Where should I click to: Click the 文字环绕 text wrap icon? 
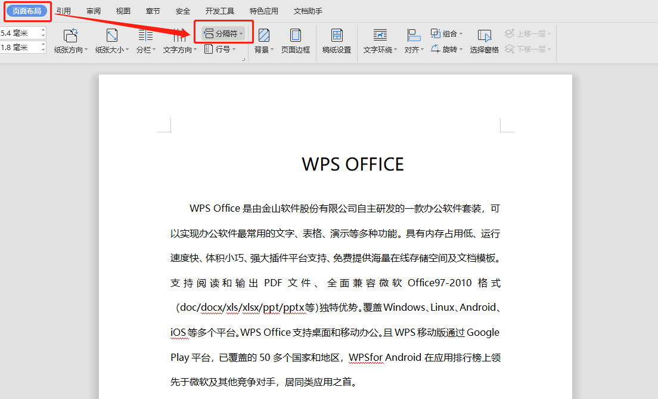380,35
